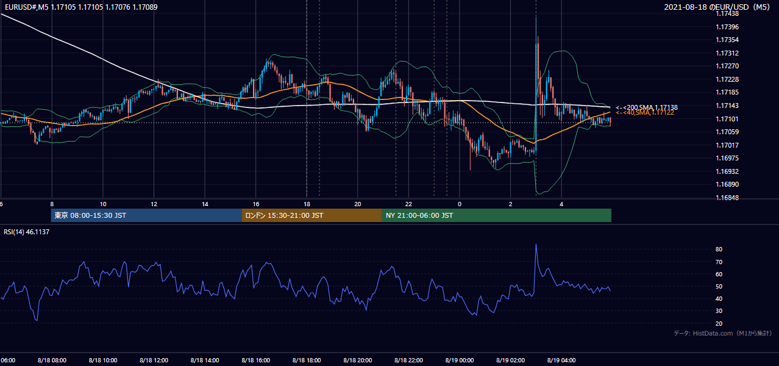
Task: Click the date label 8/18 16:00
Action: 255,360
